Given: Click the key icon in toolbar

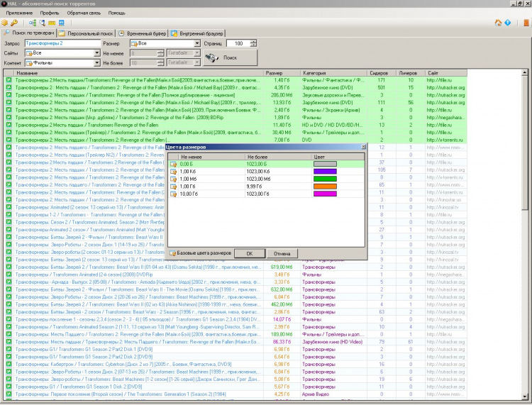Looking at the screenshot, I should tap(14, 23).
